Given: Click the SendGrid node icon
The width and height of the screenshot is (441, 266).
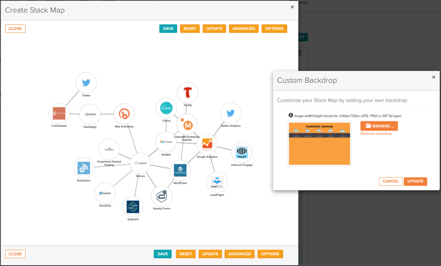Looking at the screenshot, I should click(105, 193).
